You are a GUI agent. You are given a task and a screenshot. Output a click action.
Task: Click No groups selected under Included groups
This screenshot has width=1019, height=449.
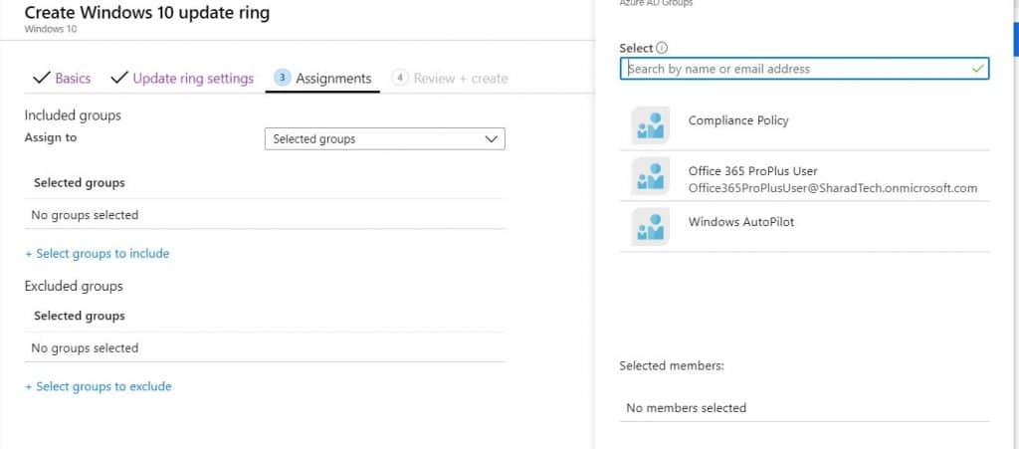pyautogui.click(x=85, y=215)
